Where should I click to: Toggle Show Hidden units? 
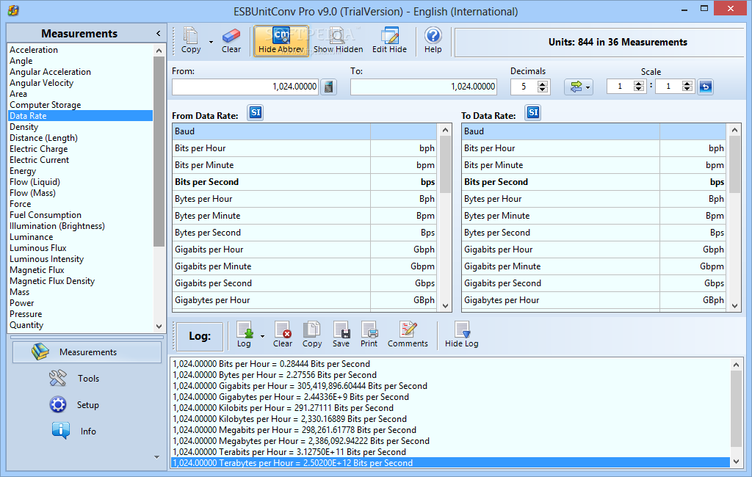click(338, 41)
